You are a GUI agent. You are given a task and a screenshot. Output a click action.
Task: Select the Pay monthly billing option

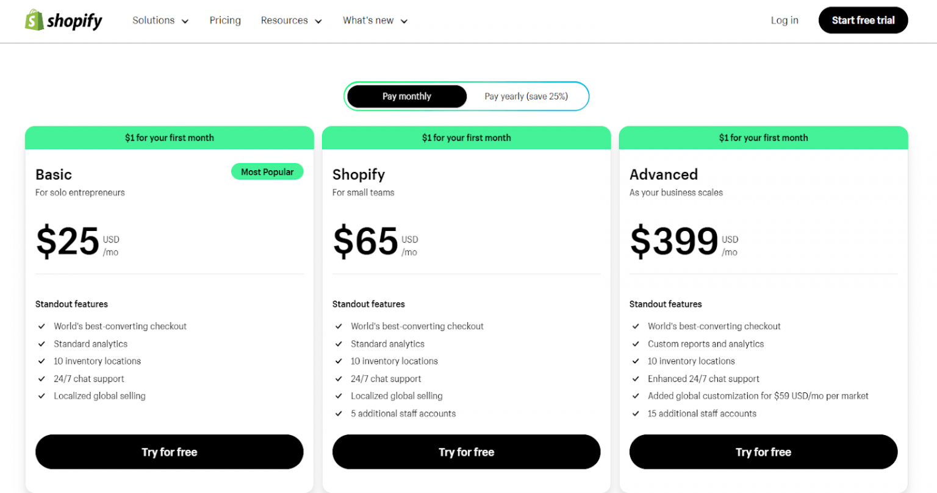[406, 96]
